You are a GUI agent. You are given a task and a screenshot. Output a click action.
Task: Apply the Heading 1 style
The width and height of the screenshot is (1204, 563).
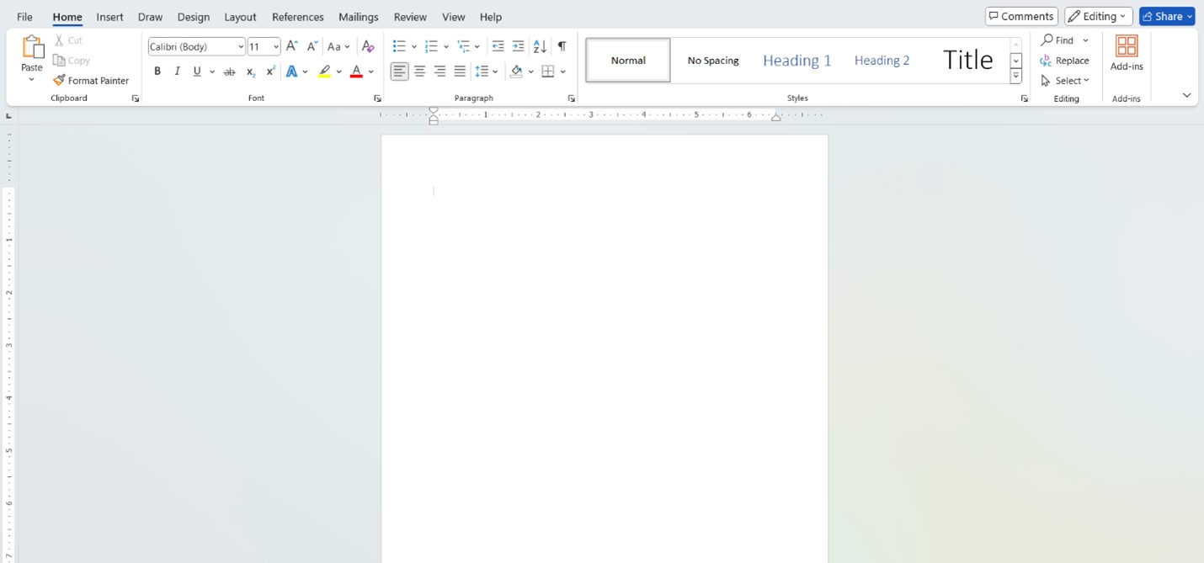(x=796, y=60)
